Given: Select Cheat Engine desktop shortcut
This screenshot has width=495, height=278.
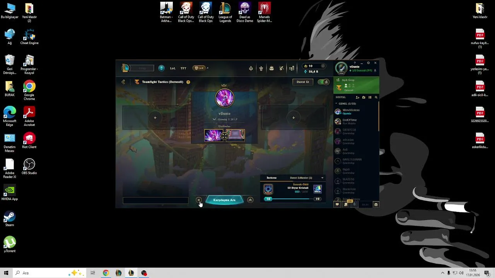Looking at the screenshot, I should point(29,37).
